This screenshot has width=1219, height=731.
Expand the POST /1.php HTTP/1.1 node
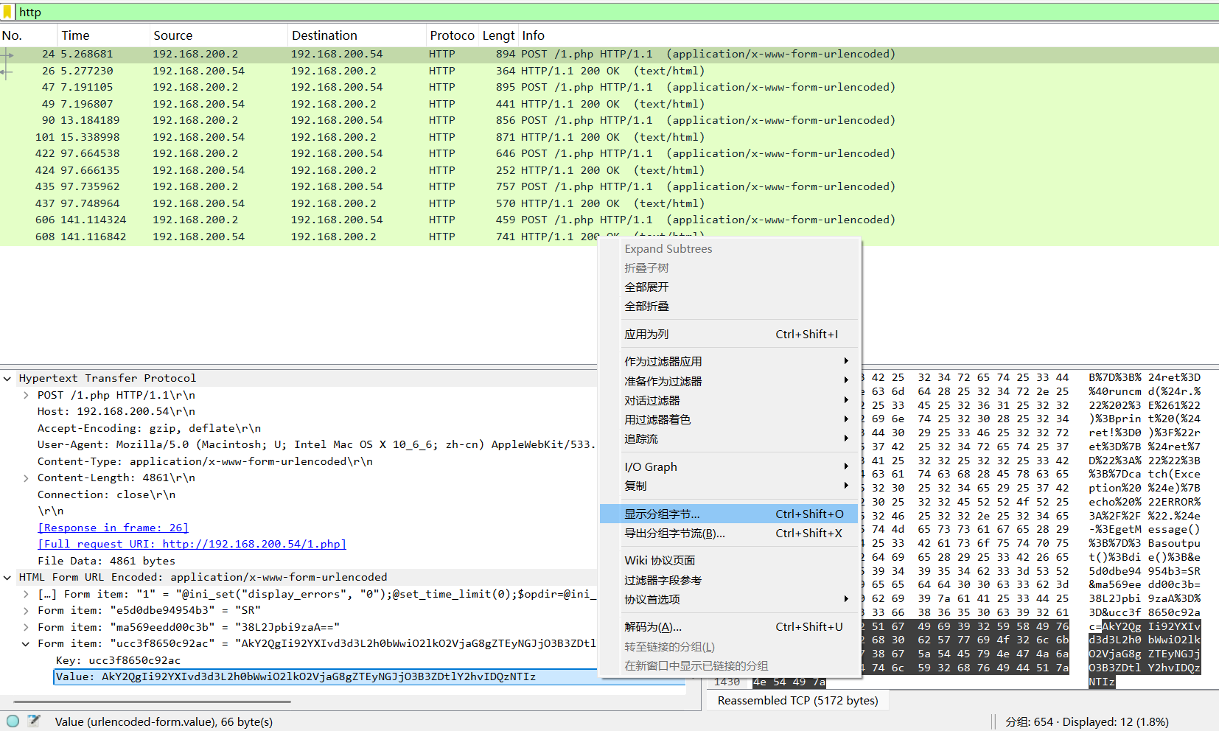(x=26, y=395)
